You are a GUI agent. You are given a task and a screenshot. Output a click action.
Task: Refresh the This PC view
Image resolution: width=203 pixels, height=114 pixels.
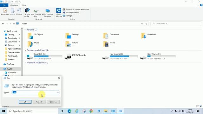[x=146, y=24]
